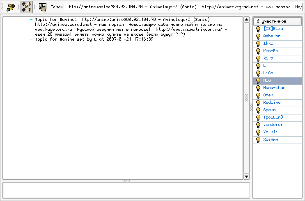The image size is (305, 201).
Task: Click the 16 участников list header
Action: (x=277, y=21)
